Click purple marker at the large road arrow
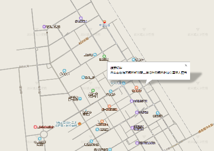The width and height of the screenshot is (214, 151). click(137, 112)
